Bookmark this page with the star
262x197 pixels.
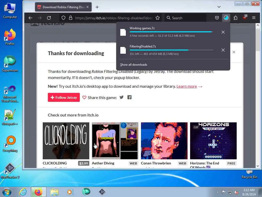(158, 18)
